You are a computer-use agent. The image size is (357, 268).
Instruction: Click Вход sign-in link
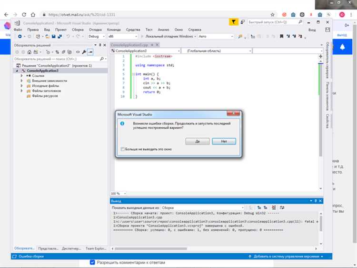(x=312, y=30)
